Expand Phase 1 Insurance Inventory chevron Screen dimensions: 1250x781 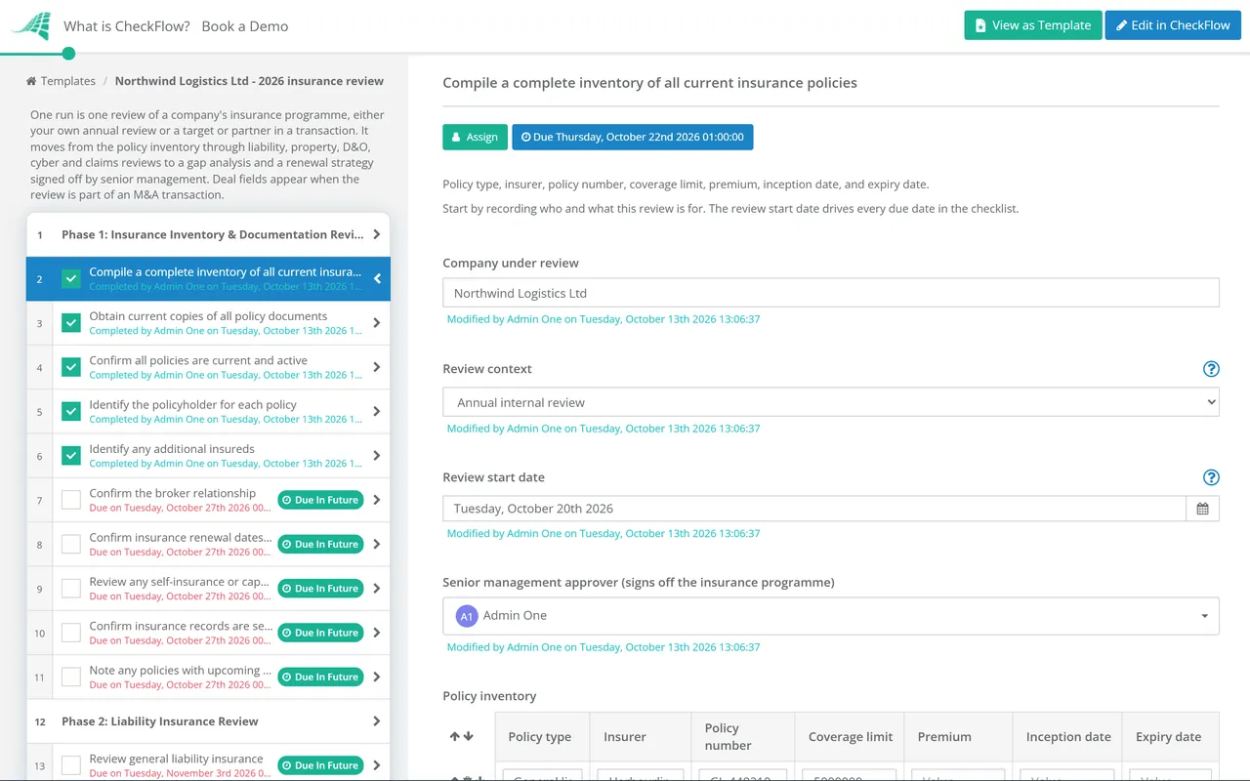point(377,234)
